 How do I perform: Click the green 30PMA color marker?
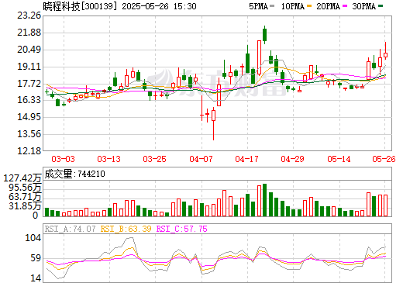pos(381,5)
